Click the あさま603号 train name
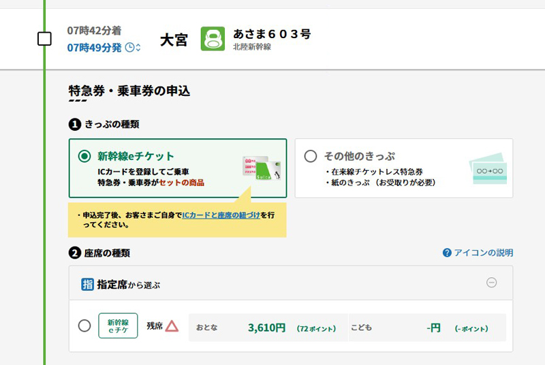This screenshot has height=365, width=545. (x=271, y=33)
